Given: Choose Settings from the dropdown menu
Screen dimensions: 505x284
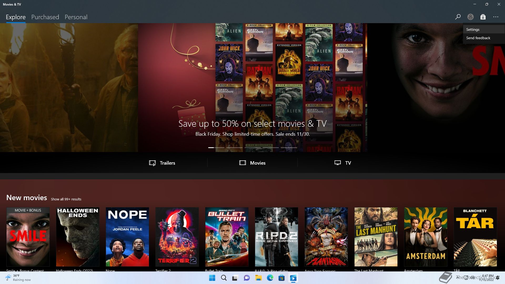Looking at the screenshot, I should 484,29.
